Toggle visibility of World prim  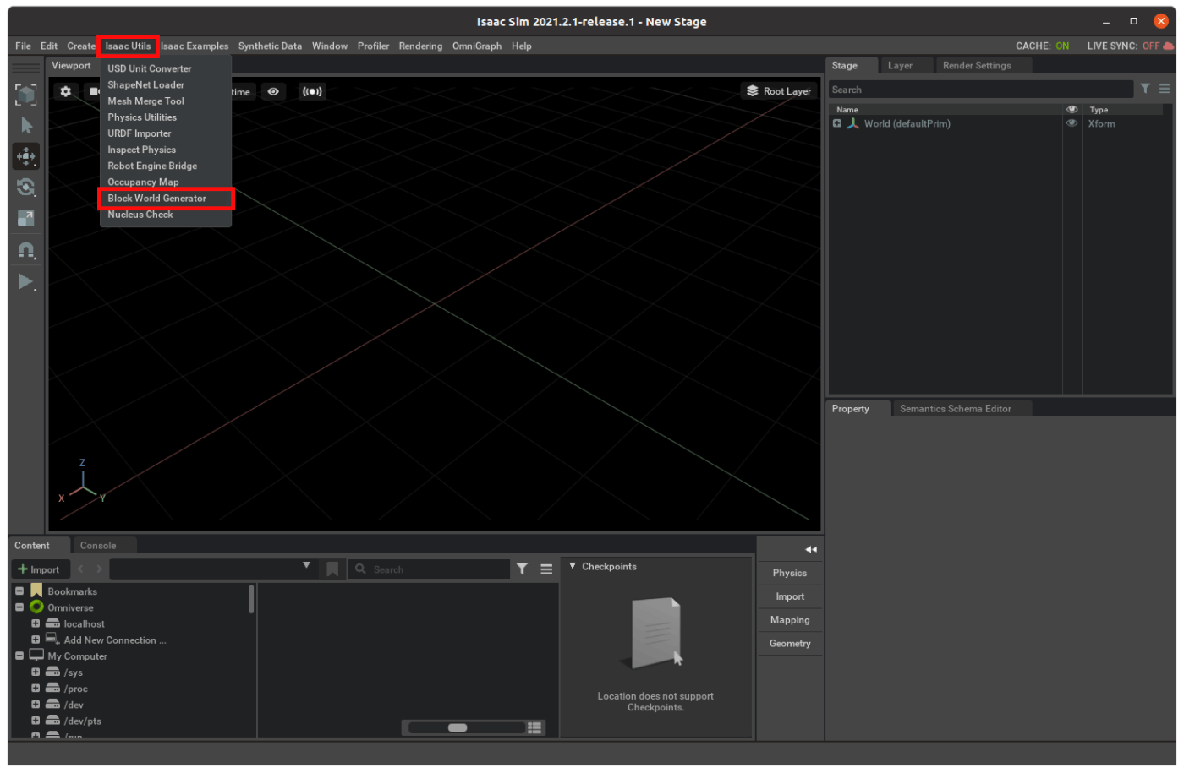(1072, 123)
